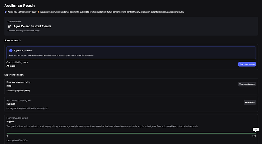262x144 pixels.
Task: Click the trophy emoji after Soccer Tower
Action: 38,12
